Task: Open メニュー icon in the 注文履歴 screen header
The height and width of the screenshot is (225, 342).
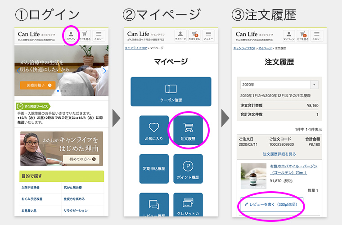Action: [x=317, y=36]
